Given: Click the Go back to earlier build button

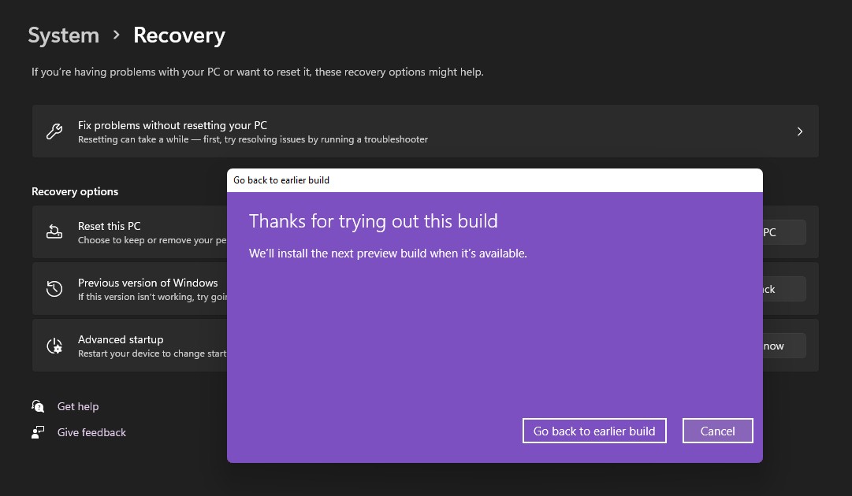Looking at the screenshot, I should (594, 431).
